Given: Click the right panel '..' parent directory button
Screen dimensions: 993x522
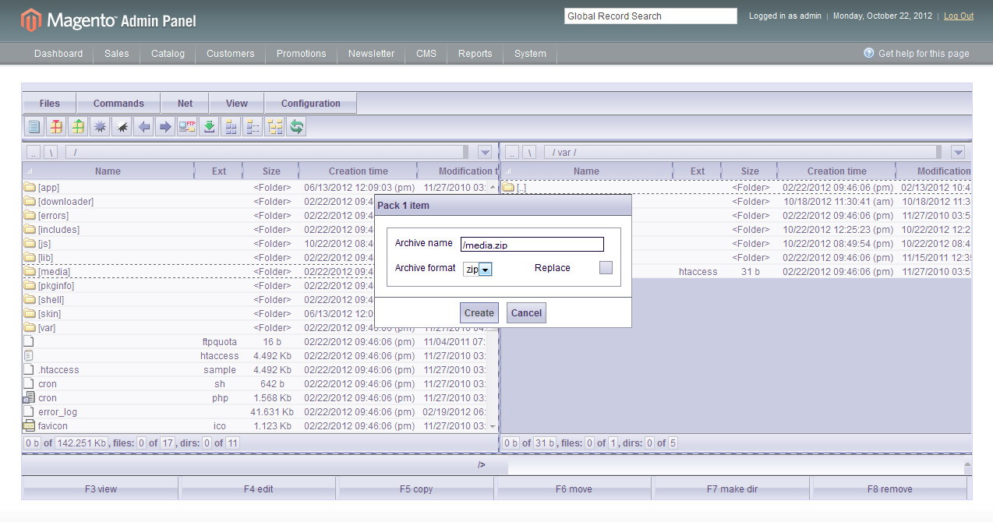Looking at the screenshot, I should (x=511, y=153).
